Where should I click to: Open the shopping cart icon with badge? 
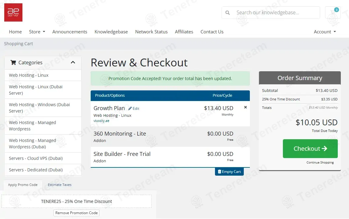[x=333, y=13]
